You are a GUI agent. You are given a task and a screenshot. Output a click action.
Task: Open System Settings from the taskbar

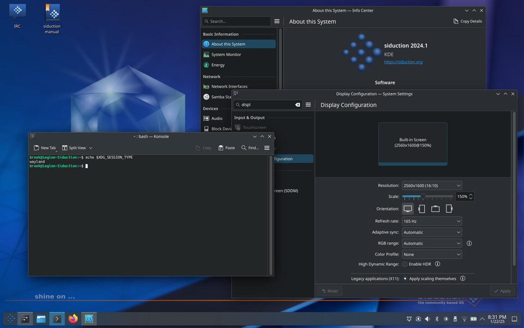pyautogui.click(x=25, y=319)
